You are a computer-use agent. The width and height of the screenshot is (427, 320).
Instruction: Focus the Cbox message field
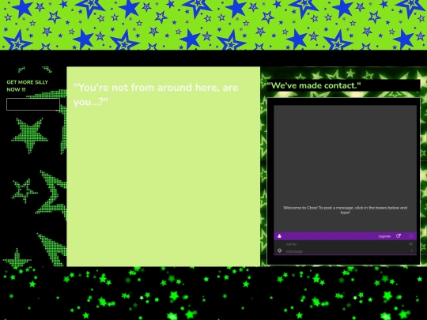click(346, 251)
